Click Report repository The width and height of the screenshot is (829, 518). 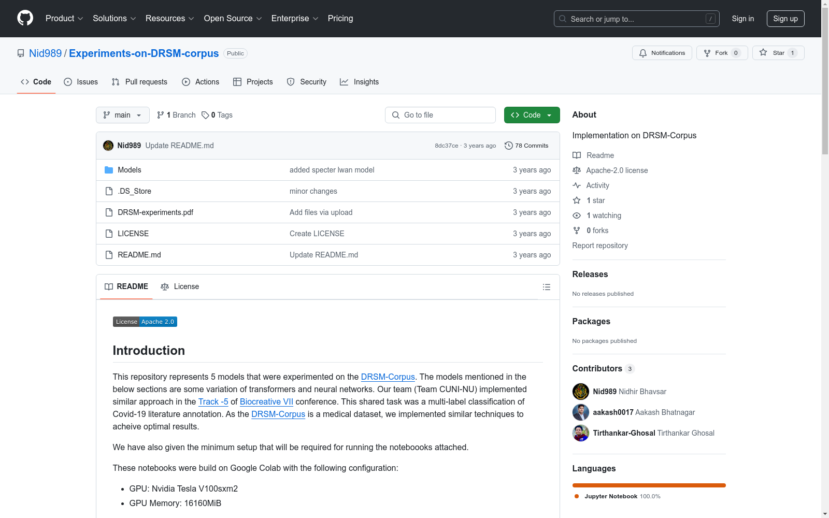point(600,246)
